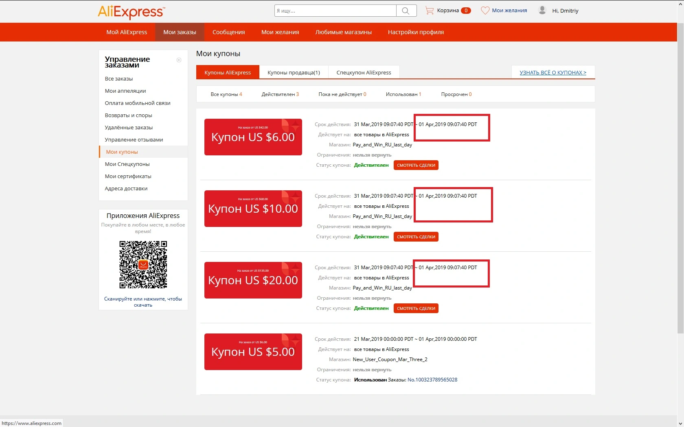Open Все заказы in sidebar
The height and width of the screenshot is (427, 684).
(119, 79)
